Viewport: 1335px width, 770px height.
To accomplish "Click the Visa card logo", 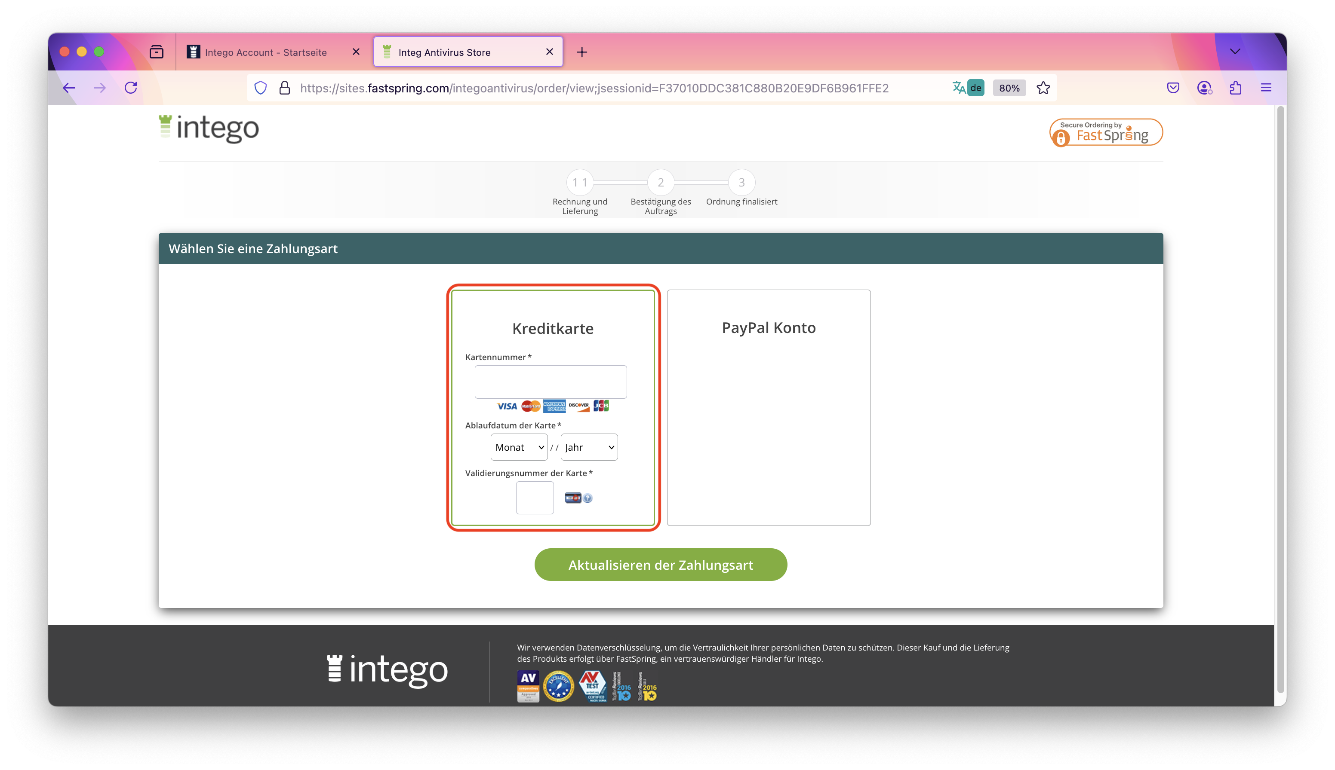I will click(x=507, y=406).
